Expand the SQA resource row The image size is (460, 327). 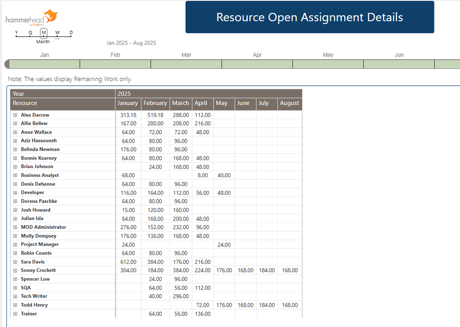pyautogui.click(x=15, y=288)
